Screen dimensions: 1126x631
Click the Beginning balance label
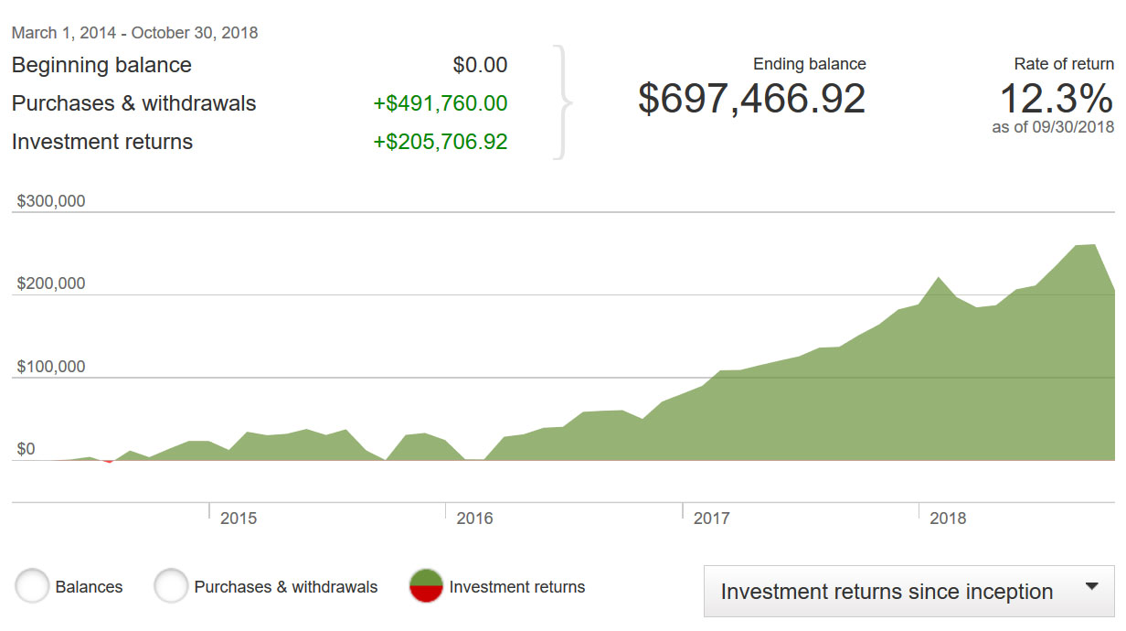pyautogui.click(x=101, y=65)
